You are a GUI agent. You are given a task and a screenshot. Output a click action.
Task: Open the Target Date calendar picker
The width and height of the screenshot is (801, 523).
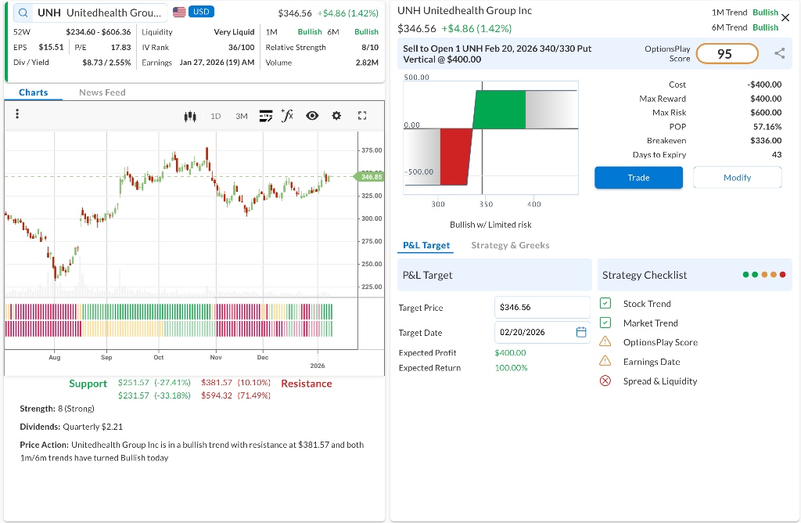(x=581, y=332)
